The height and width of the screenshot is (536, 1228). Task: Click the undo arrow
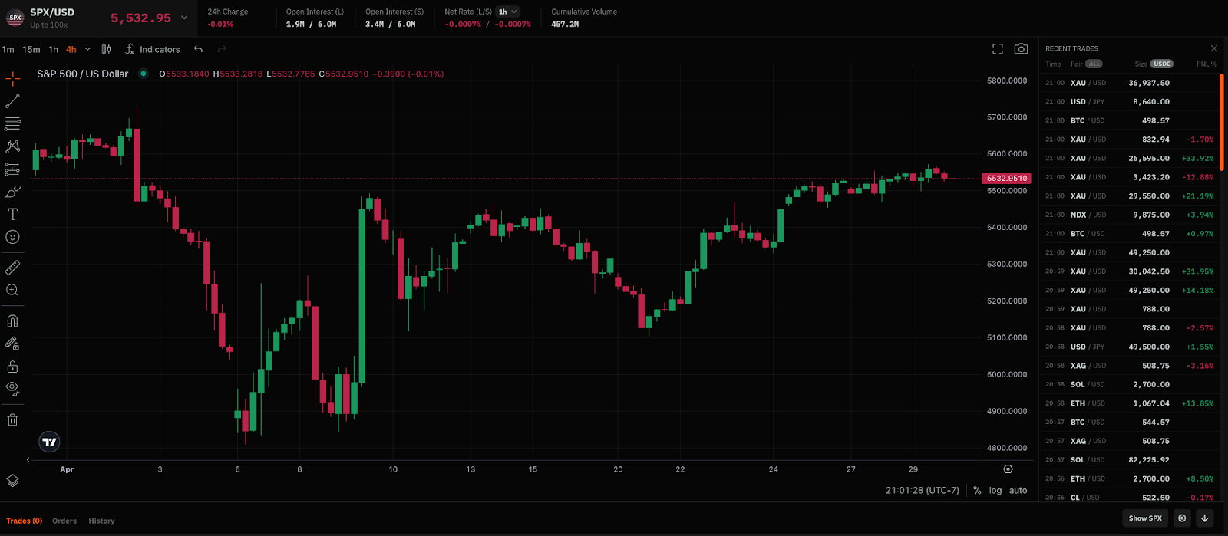tap(199, 49)
